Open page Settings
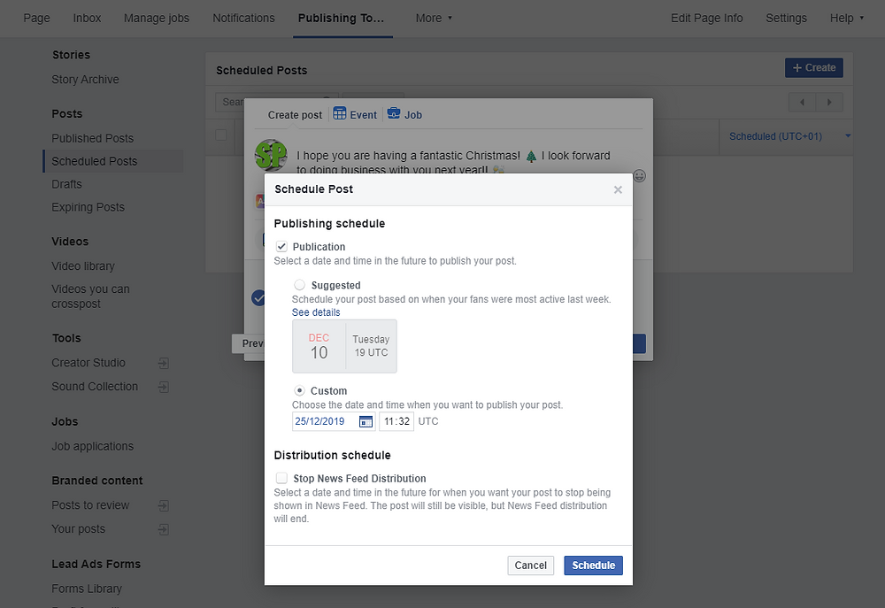885x608 pixels. point(786,18)
